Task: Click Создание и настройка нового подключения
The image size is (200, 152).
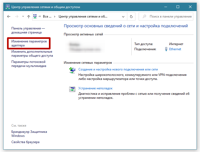Action: pyautogui.click(x=118, y=69)
